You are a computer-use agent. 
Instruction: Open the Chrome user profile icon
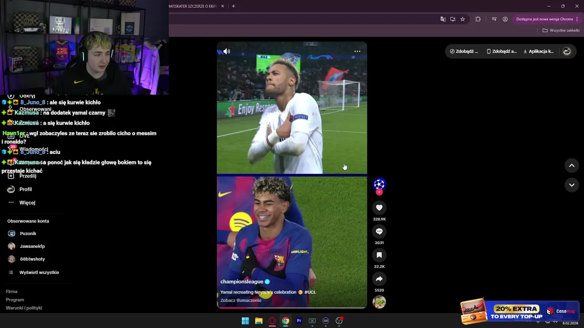click(505, 19)
